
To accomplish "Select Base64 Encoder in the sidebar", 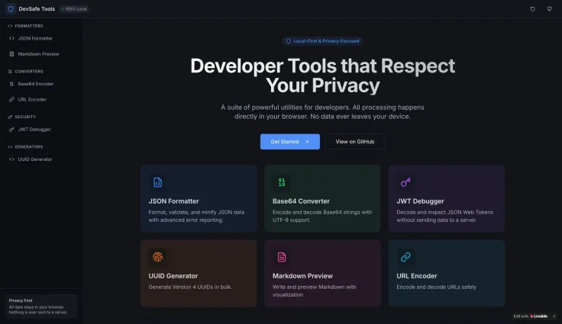I will pos(41,84).
